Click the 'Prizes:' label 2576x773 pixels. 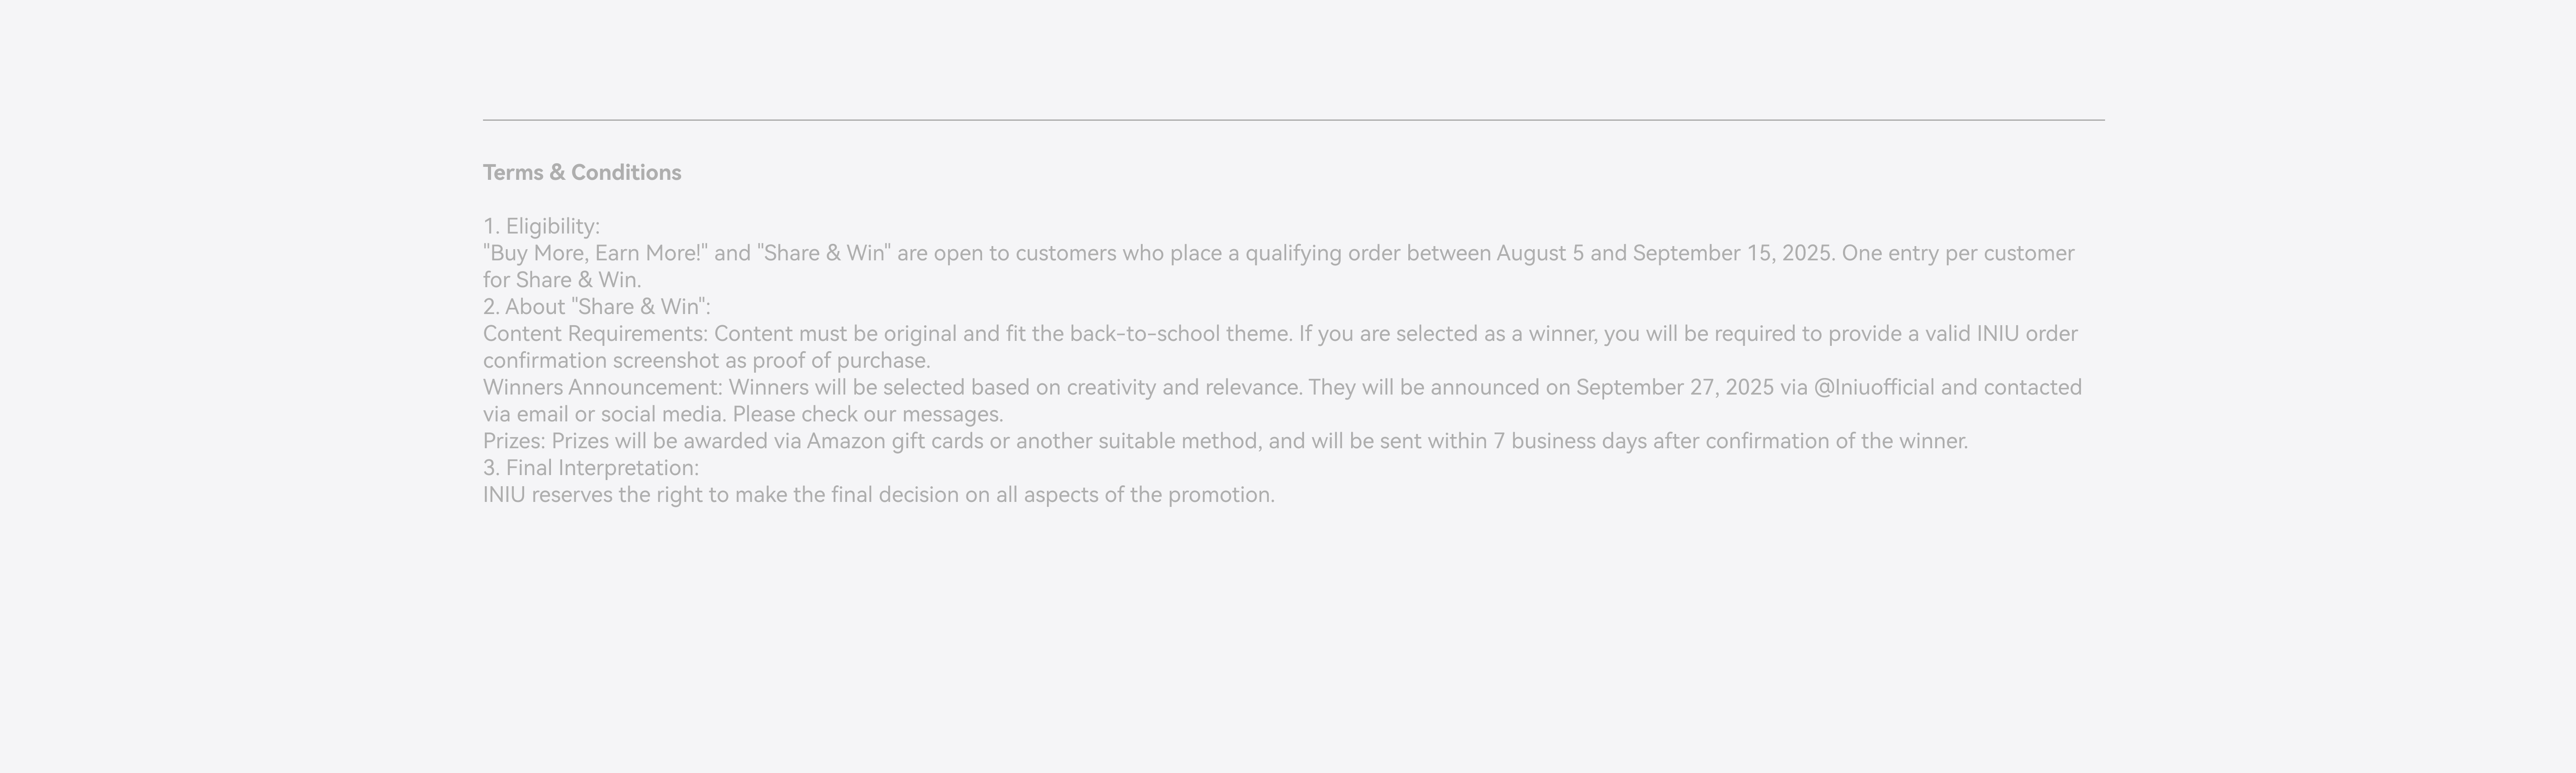click(514, 442)
